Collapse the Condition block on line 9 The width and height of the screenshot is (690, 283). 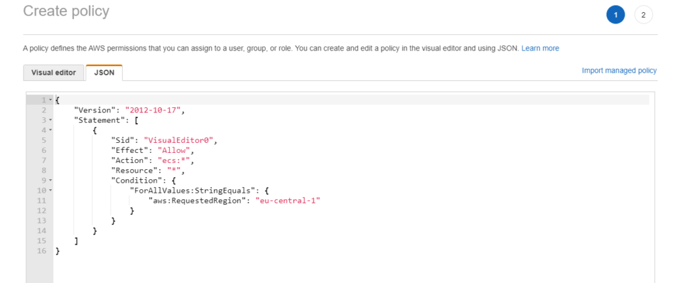coord(51,181)
